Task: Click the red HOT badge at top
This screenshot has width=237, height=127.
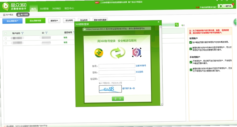Action: [x=97, y=3]
